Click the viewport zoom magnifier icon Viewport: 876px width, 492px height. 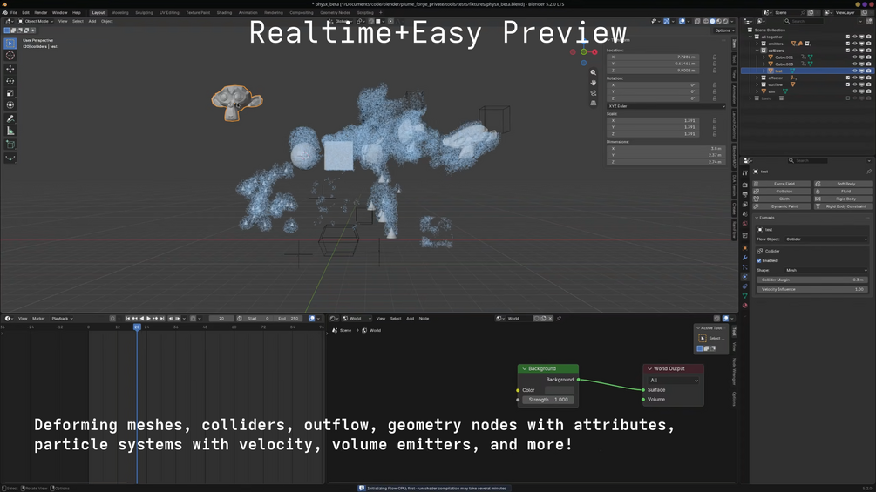pos(593,72)
